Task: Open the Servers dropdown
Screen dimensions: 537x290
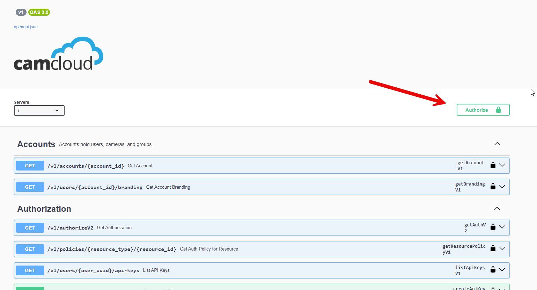Action: tap(39, 110)
